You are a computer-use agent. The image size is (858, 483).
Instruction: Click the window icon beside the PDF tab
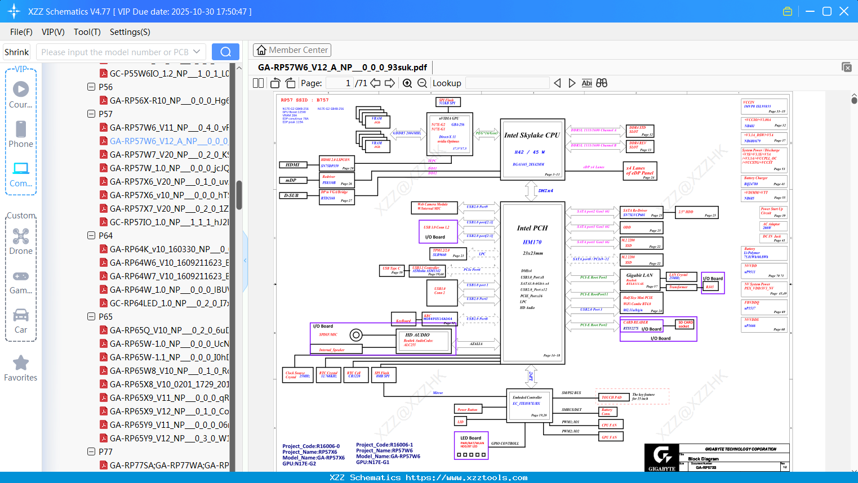[x=847, y=67]
